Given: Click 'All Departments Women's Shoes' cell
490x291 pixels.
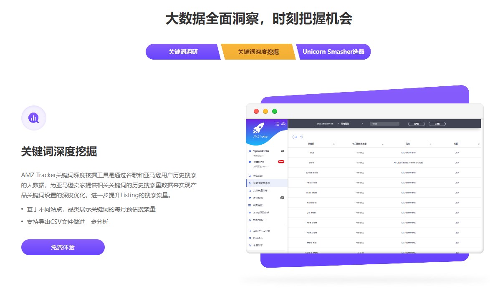Looking at the screenshot, I should [408, 163].
